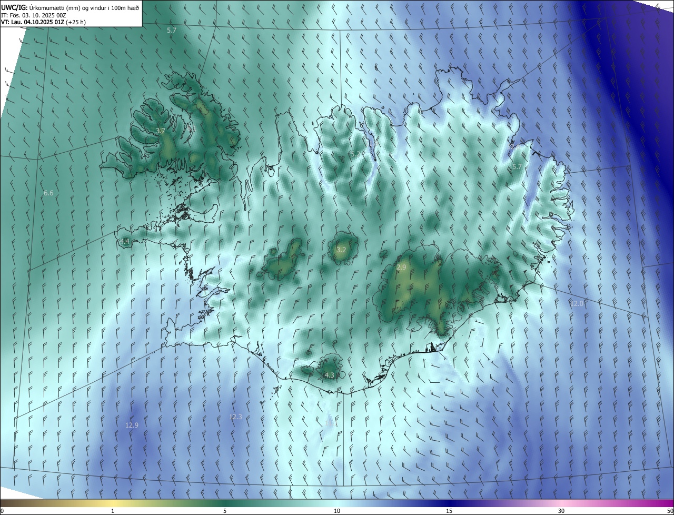Click the title 'UWC/IG: Úrkomumætti (mm) og vindur'
Viewport: 674px width, 515px height.
tap(70, 8)
